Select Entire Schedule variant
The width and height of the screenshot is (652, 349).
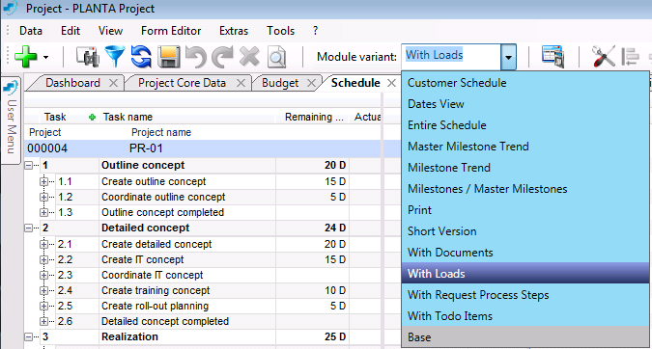tap(525, 125)
